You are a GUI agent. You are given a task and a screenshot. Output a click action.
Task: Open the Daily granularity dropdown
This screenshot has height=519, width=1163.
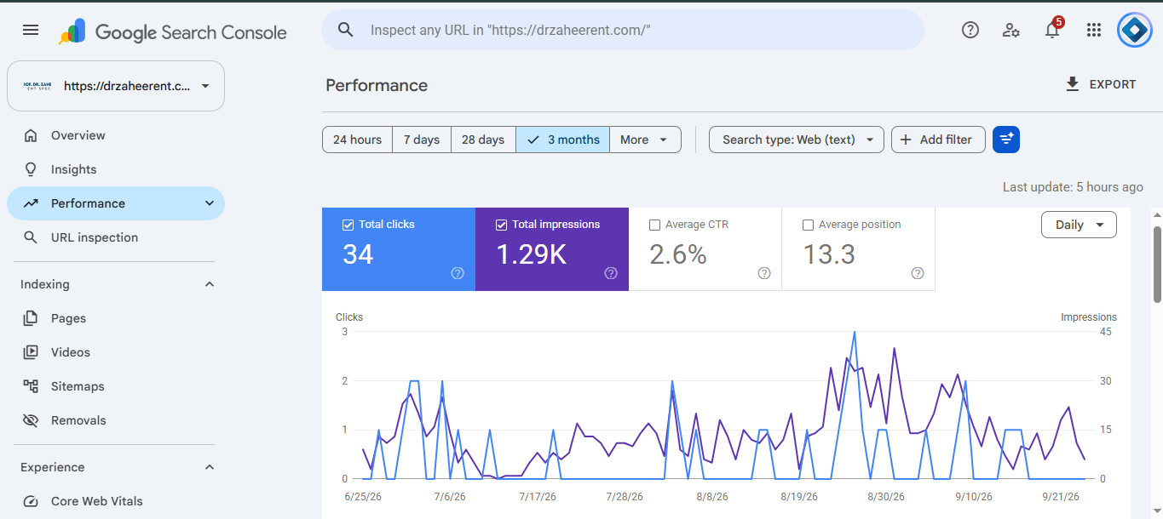pyautogui.click(x=1079, y=225)
